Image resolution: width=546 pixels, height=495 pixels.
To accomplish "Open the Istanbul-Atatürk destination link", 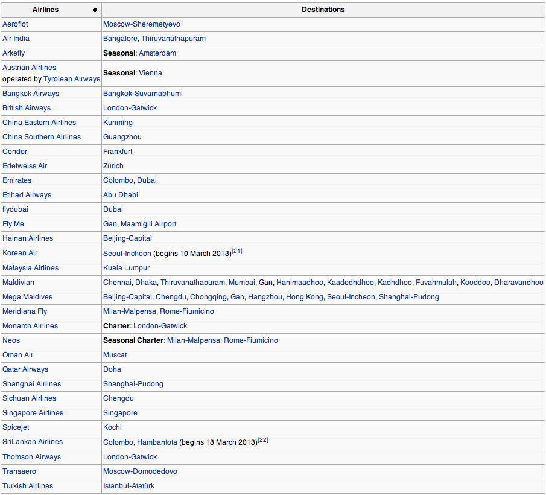I will (129, 486).
